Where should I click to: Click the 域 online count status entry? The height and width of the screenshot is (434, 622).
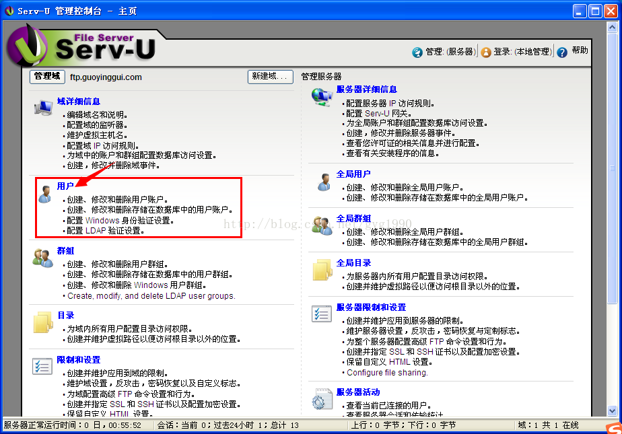click(x=548, y=425)
